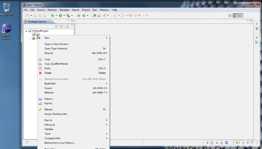The width and height of the screenshot is (262, 149).
Task: Click the Debug bug icon in the toolbar
Action: point(52,15)
